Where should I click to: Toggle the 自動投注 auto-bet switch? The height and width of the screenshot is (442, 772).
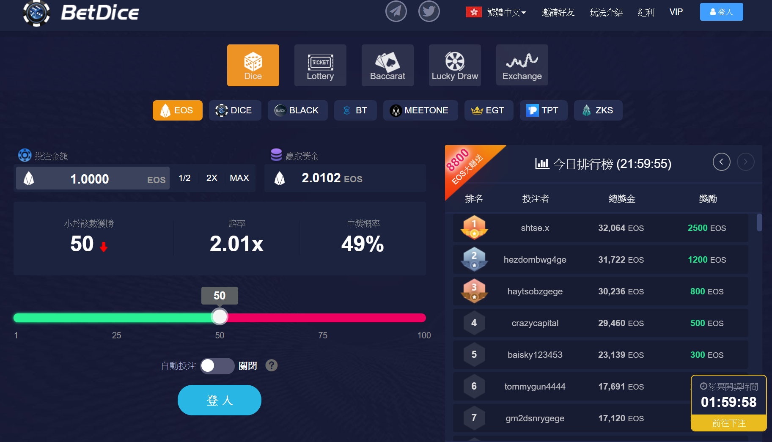217,366
